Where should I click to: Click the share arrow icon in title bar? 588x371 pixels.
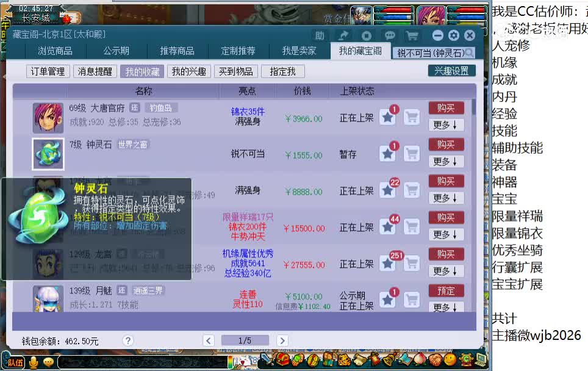tap(343, 35)
